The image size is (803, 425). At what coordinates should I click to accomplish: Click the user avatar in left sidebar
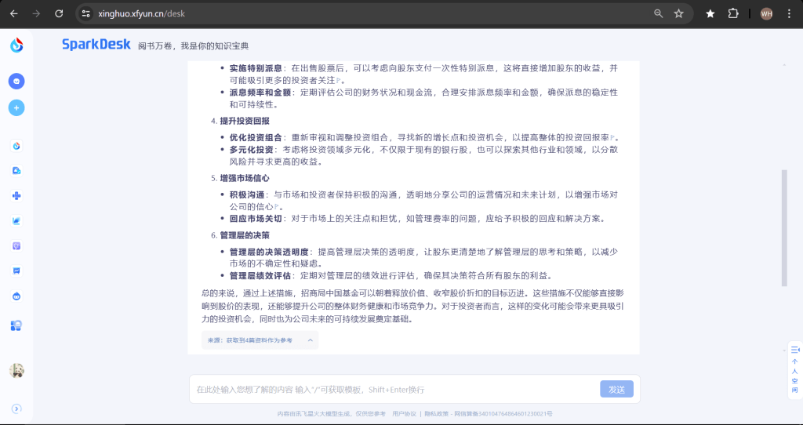pos(16,371)
